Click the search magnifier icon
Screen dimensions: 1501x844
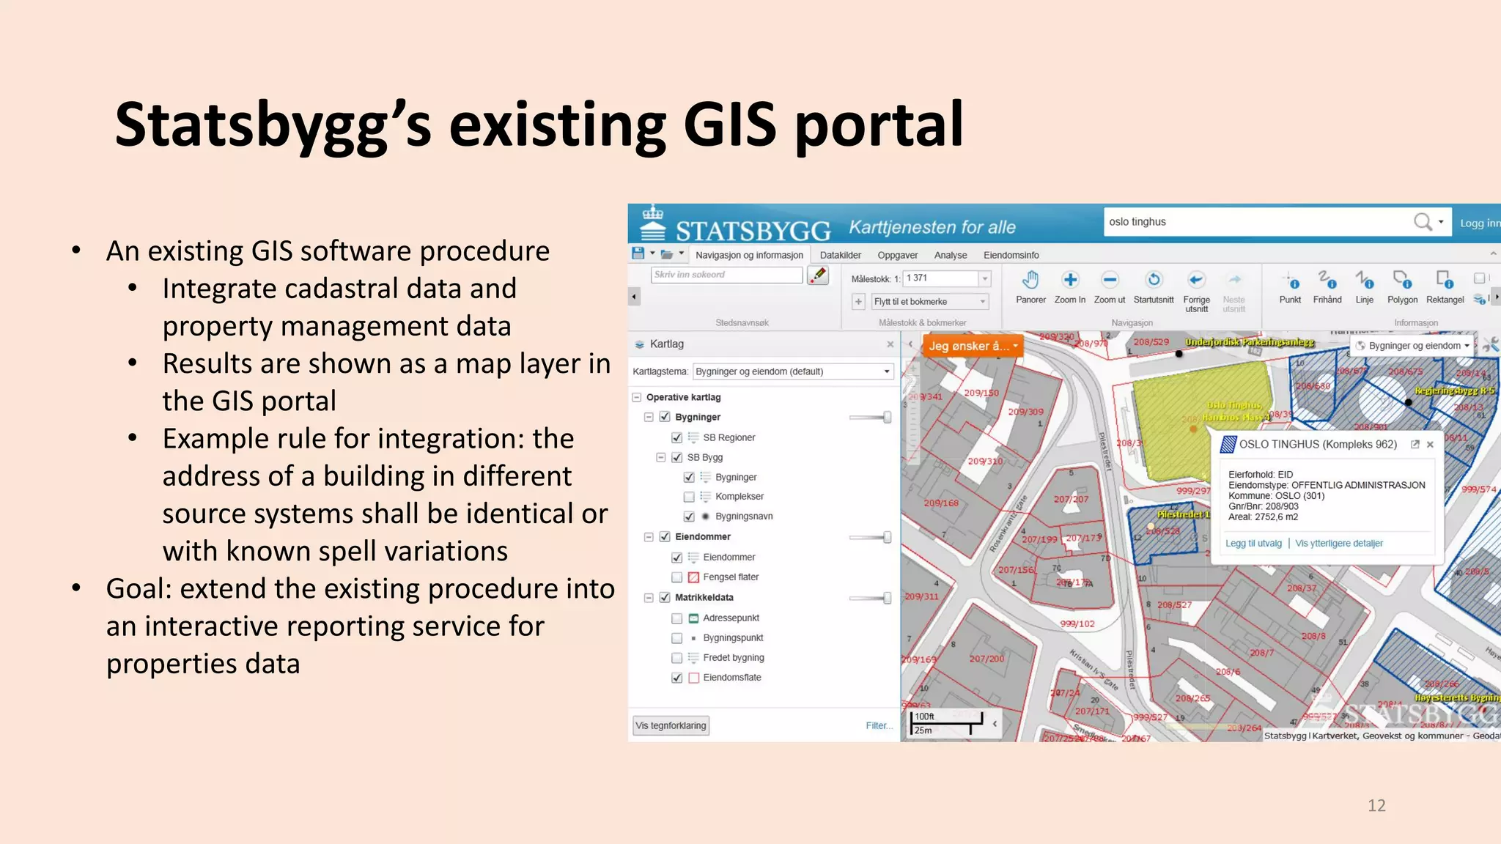click(x=1422, y=222)
